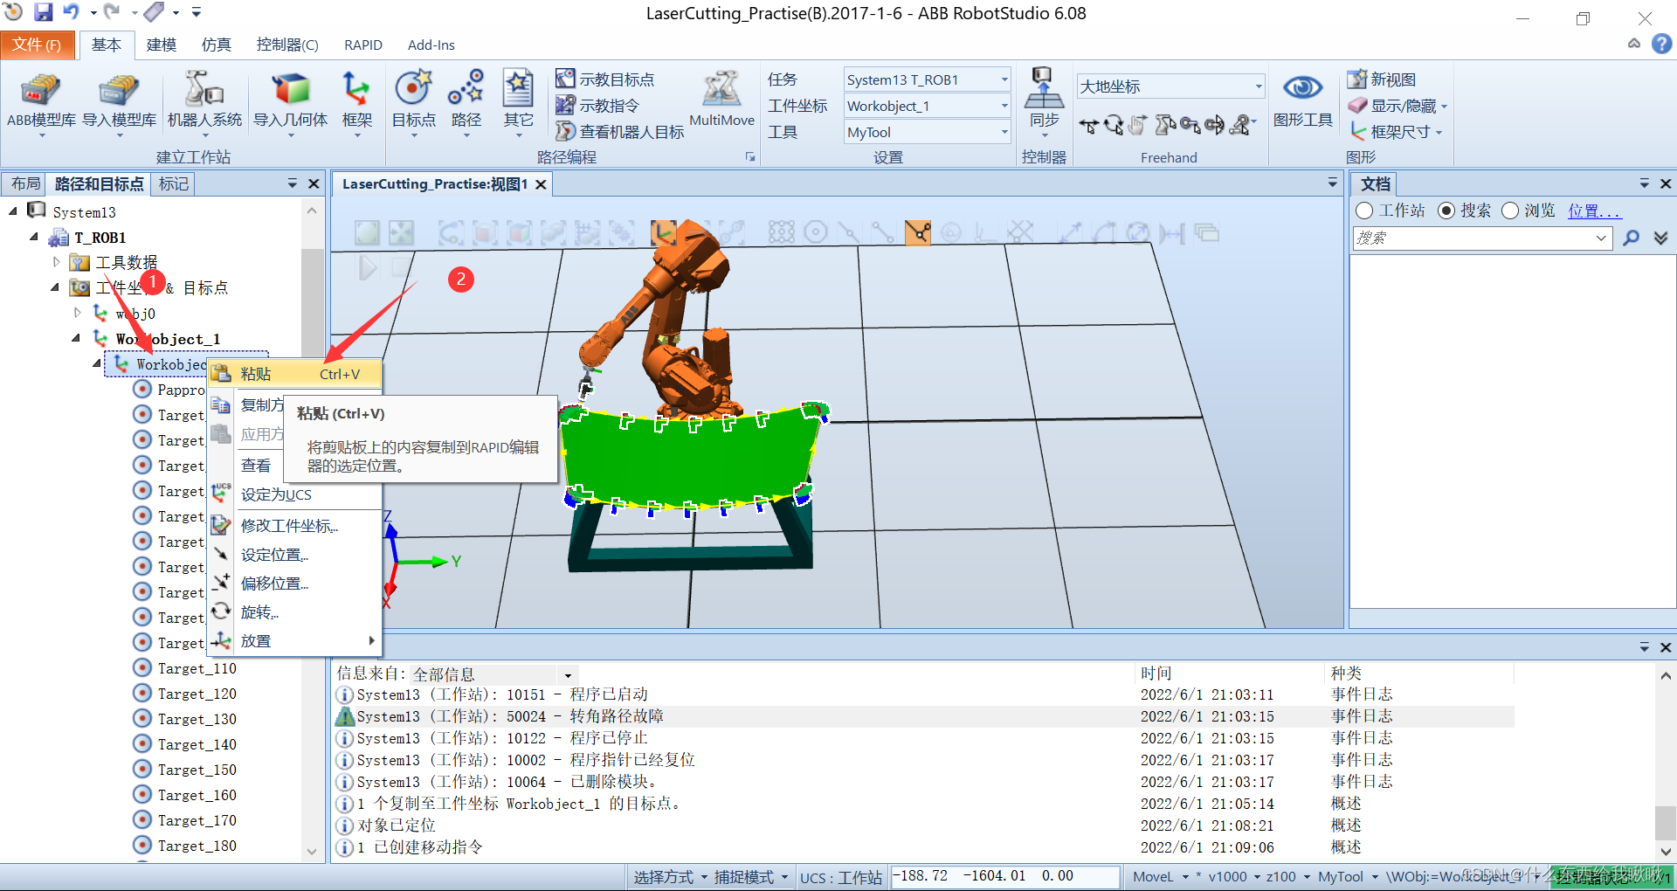Click the highlighted snap mode icon in viewport toolbar
This screenshot has width=1677, height=891.
tap(918, 232)
